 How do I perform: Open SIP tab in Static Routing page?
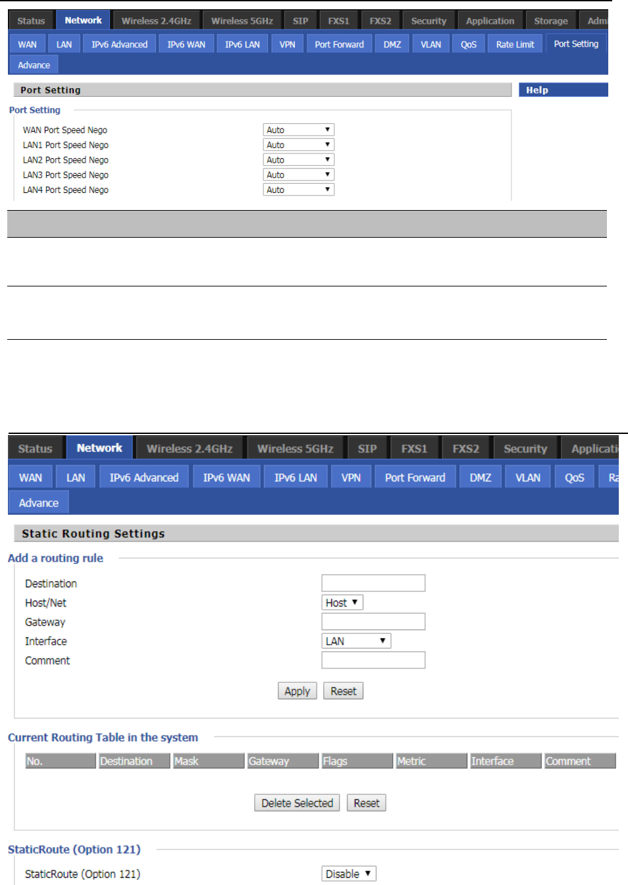pos(367,448)
